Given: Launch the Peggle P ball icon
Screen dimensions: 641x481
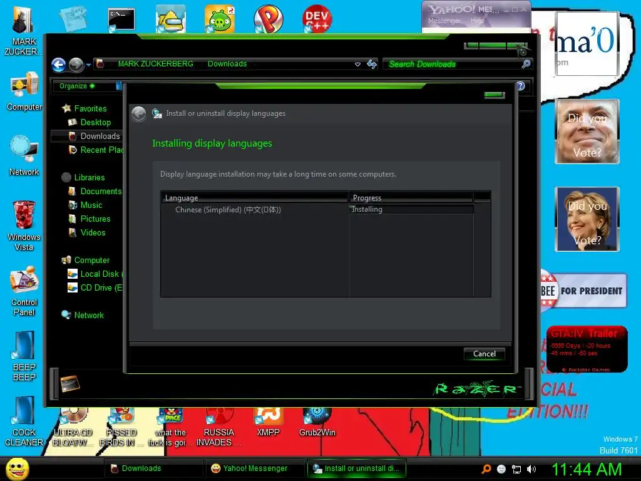Looking at the screenshot, I should pos(268,19).
